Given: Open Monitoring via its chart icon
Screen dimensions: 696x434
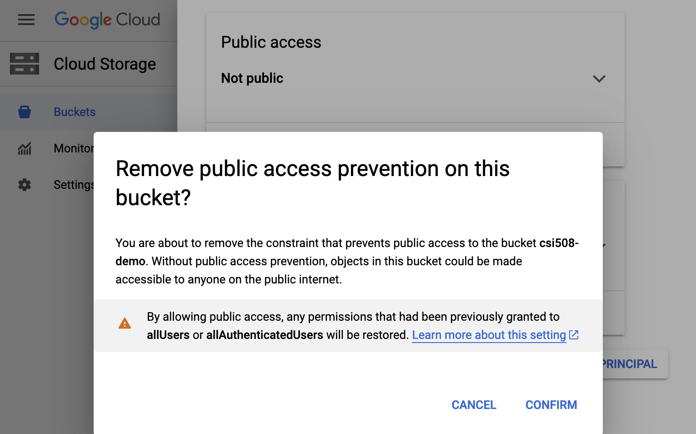Looking at the screenshot, I should point(24,148).
